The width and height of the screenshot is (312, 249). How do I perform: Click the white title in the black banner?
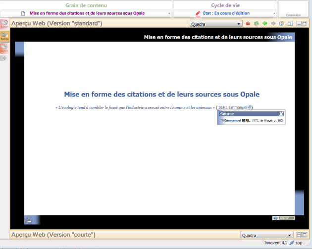(x=218, y=37)
